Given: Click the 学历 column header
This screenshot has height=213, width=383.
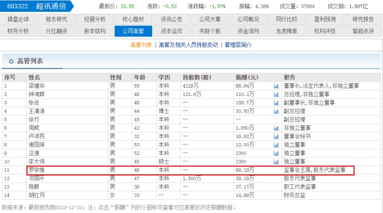Looking at the screenshot, I should tap(164, 77).
